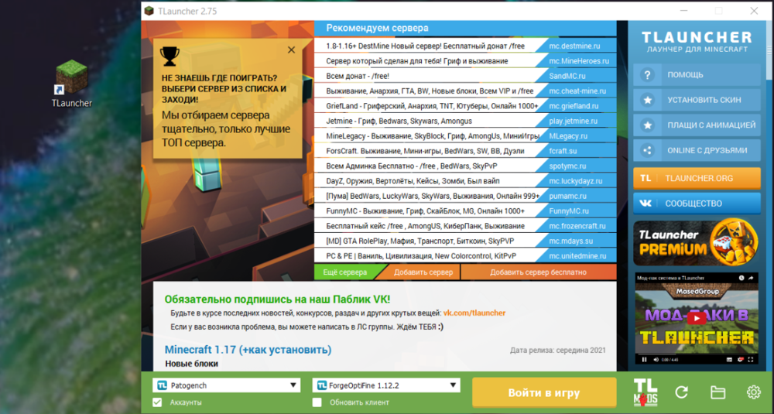Select the mc.luckydayz.ru server address
This screenshot has width=774, height=414.
click(x=577, y=181)
